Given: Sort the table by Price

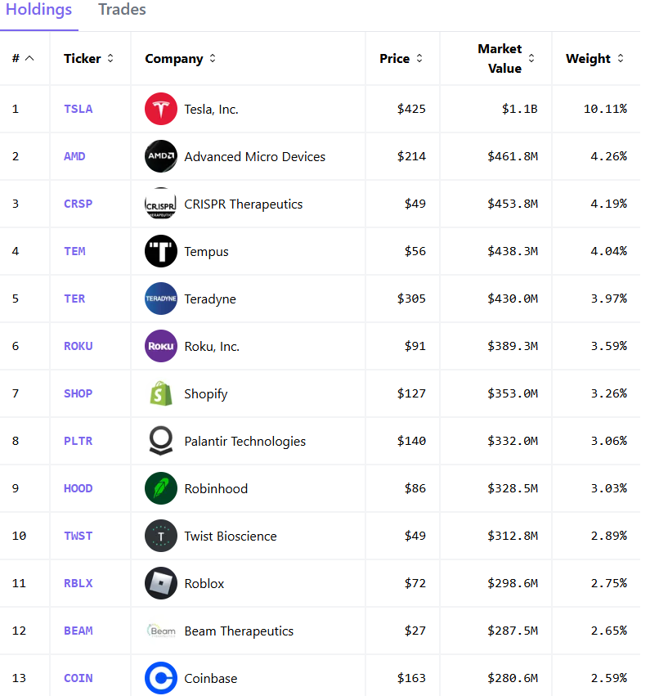Looking at the screenshot, I should point(401,59).
